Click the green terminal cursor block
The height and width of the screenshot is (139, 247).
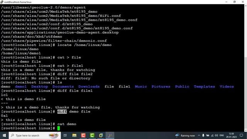(x=59, y=128)
